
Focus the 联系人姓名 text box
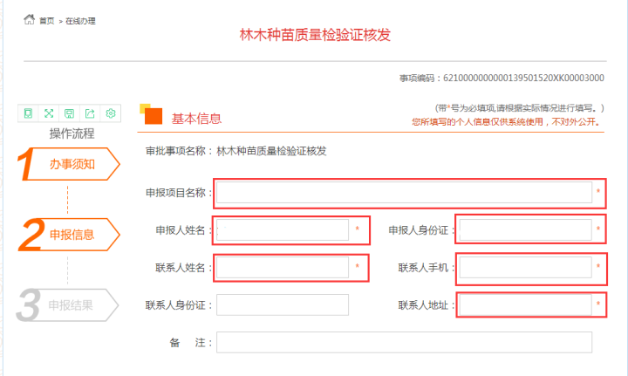[283, 267]
